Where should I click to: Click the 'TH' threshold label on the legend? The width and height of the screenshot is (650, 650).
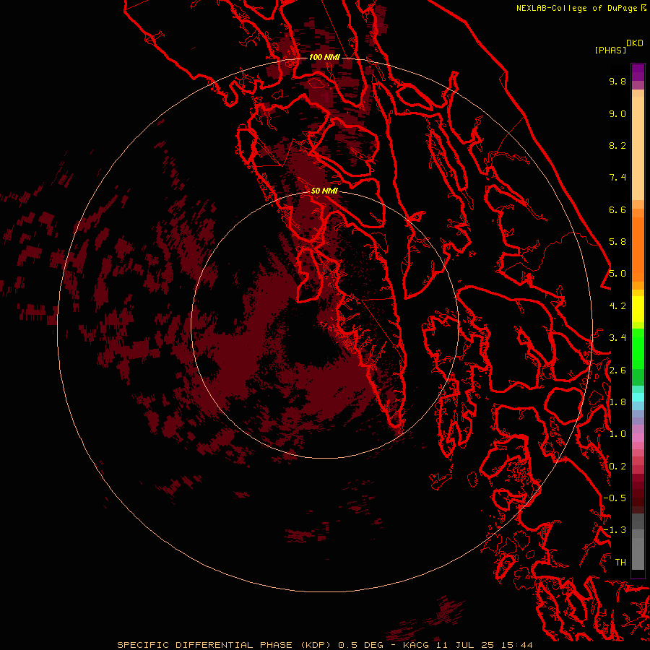click(x=620, y=563)
